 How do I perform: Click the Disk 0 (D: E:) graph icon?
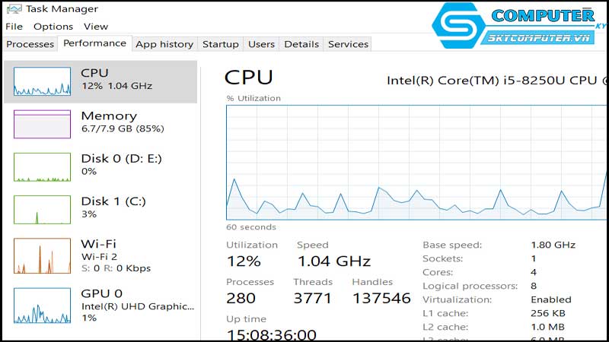click(x=43, y=167)
